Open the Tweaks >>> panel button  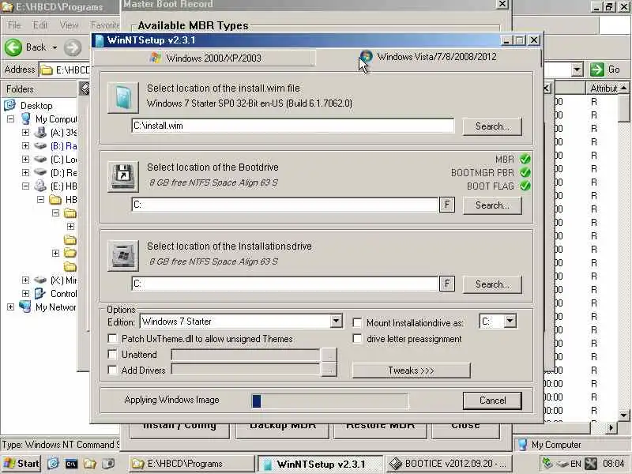tap(411, 370)
